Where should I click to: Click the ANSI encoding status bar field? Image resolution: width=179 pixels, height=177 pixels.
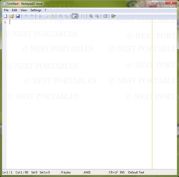point(87,172)
